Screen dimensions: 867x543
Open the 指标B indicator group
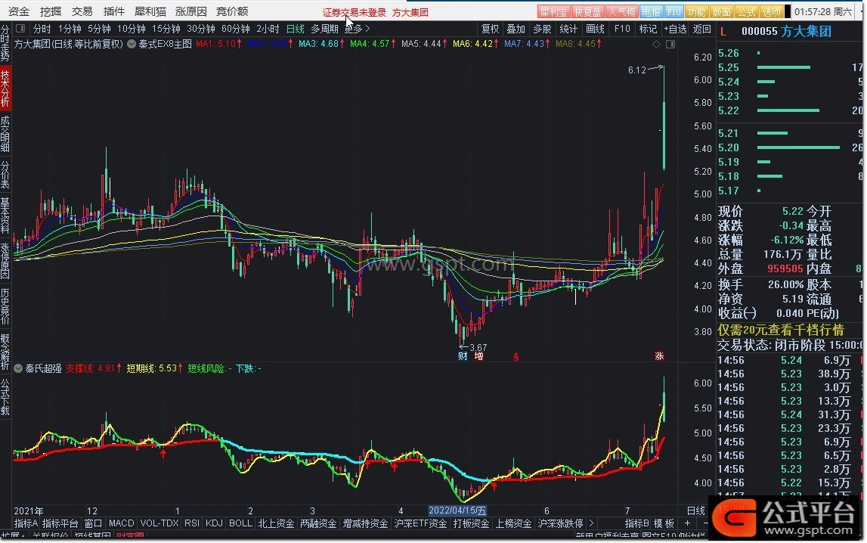[637, 523]
